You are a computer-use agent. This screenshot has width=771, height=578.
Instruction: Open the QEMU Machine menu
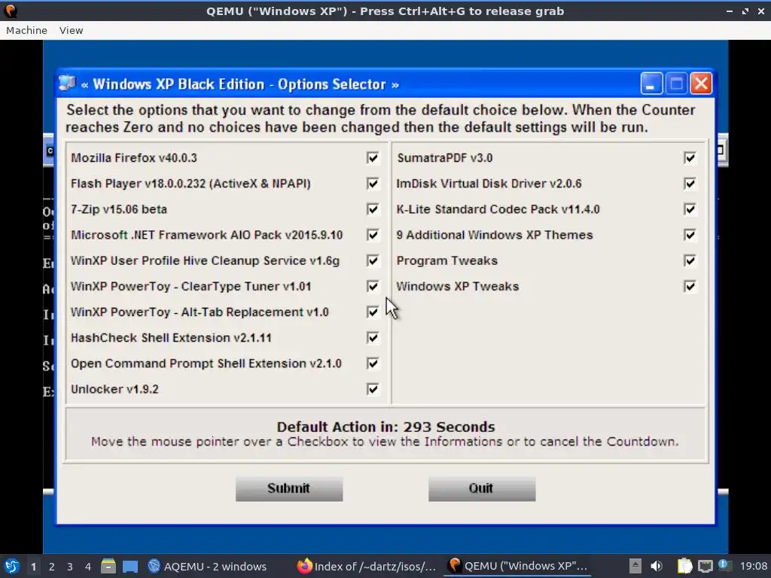click(26, 30)
